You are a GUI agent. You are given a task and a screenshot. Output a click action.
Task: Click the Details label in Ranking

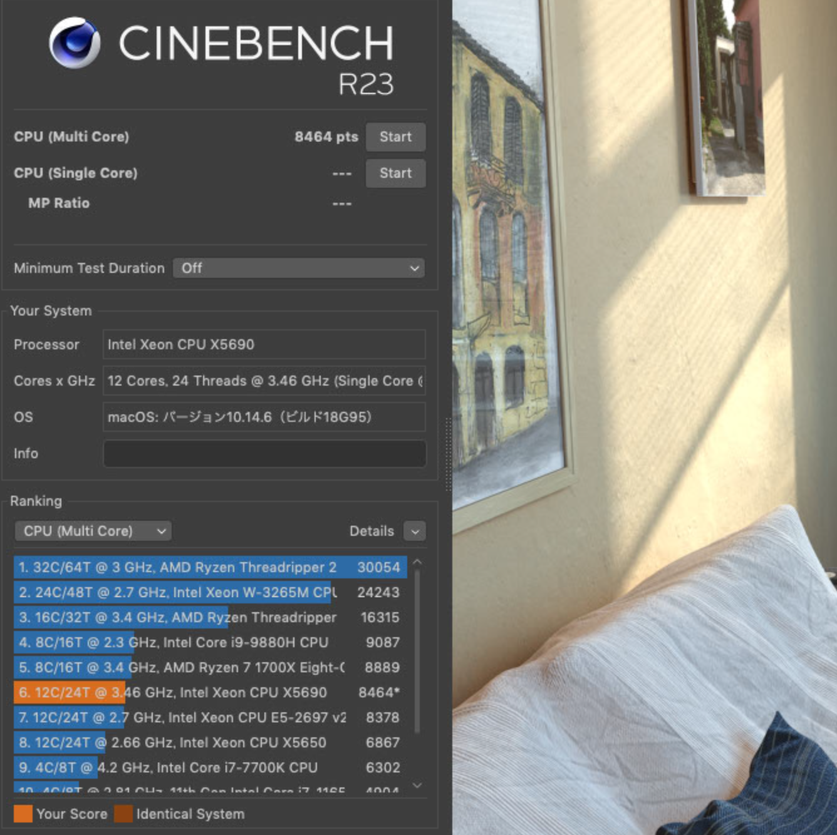pos(372,531)
